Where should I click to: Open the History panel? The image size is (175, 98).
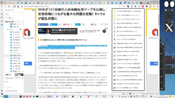2,21
